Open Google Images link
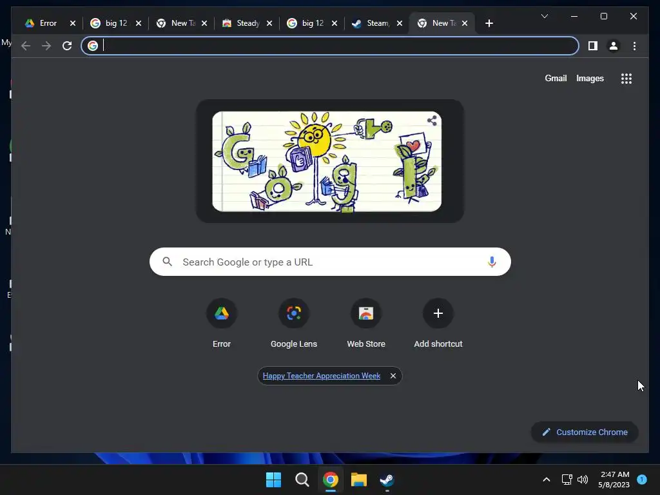The image size is (660, 495). 590,78
